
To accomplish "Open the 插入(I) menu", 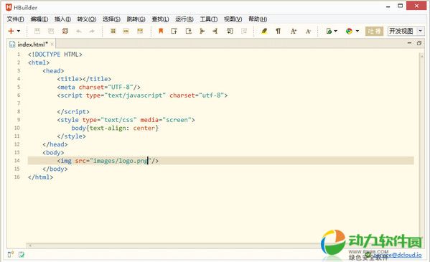I will (x=62, y=19).
